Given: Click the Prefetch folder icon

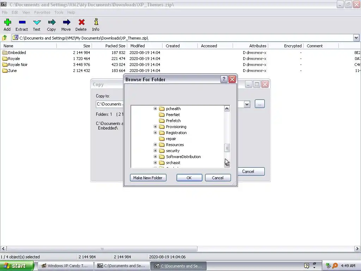Looking at the screenshot, I should point(162,121).
